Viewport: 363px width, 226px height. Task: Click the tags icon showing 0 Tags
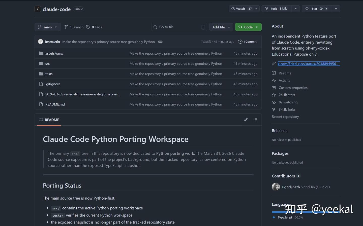88,27
